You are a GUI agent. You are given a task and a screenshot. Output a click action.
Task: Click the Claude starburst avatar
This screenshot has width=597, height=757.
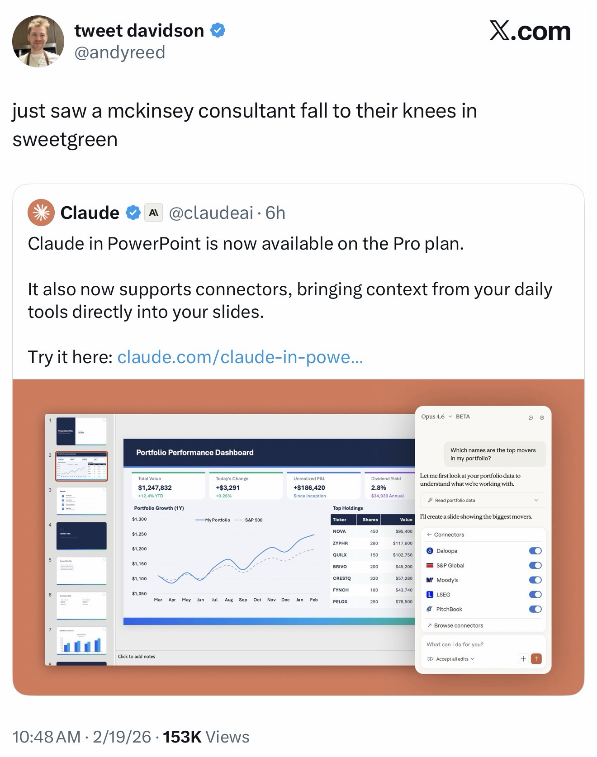click(41, 213)
